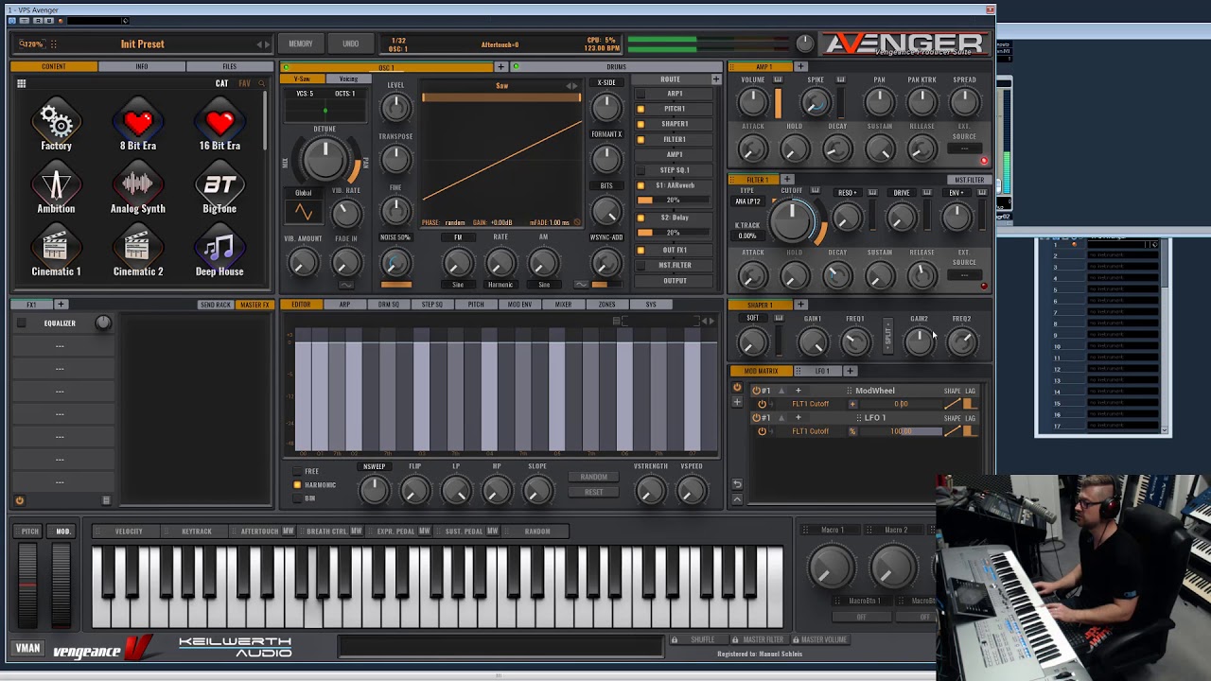The image size is (1211, 681).
Task: Click the Mod Matrix master power icon
Action: [x=737, y=388]
